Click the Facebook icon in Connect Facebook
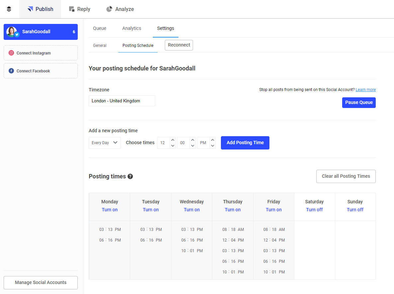Image resolution: width=394 pixels, height=294 pixels. pos(11,71)
